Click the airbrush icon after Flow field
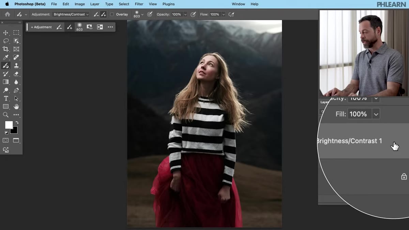Screen dimensions: 409x230 231,14
